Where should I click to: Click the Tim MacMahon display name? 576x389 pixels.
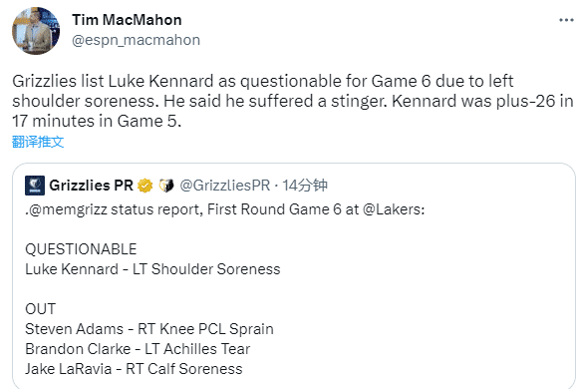coord(127,20)
